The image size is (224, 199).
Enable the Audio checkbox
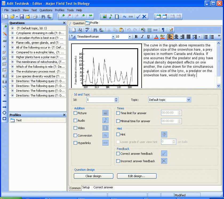coord(75,121)
